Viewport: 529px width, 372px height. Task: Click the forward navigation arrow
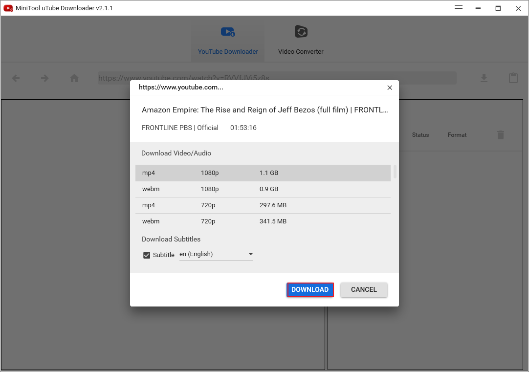pyautogui.click(x=45, y=79)
